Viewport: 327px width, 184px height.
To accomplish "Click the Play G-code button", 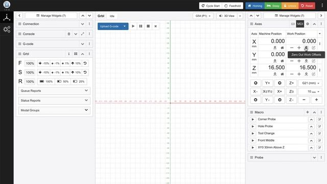I will (133, 26).
